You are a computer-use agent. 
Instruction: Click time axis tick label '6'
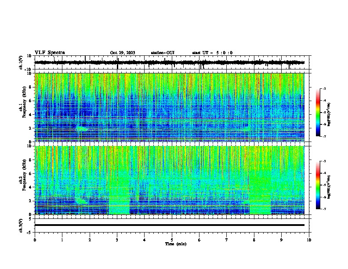(199, 240)
